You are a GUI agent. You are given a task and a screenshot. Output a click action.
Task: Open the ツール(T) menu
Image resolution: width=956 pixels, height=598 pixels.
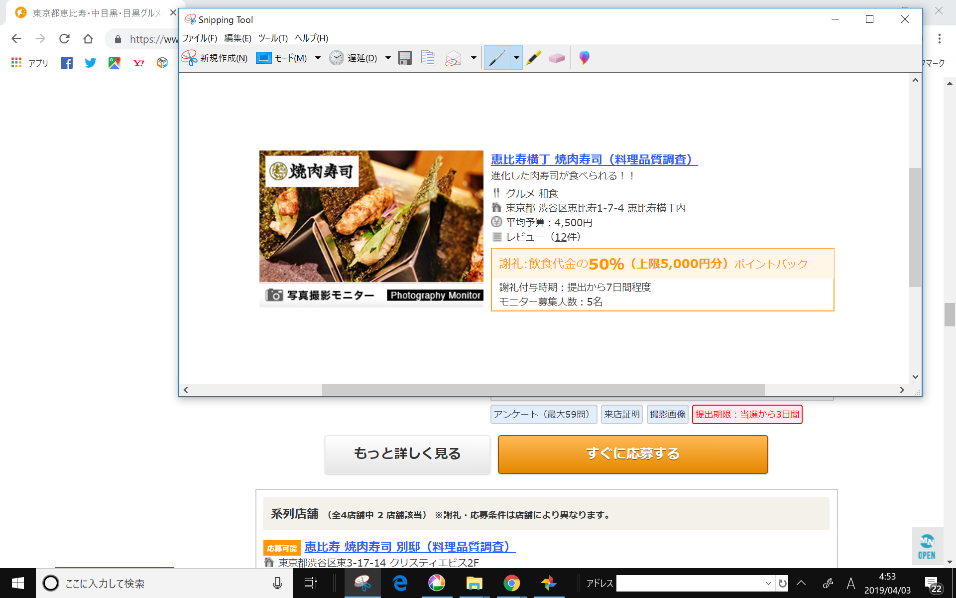tap(273, 38)
